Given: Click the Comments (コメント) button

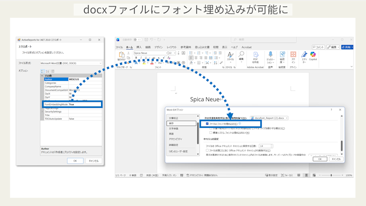Looking at the screenshot, I should (x=318, y=47).
